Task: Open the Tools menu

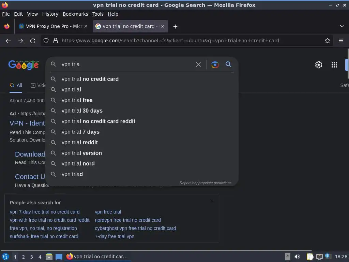Action: point(98,14)
